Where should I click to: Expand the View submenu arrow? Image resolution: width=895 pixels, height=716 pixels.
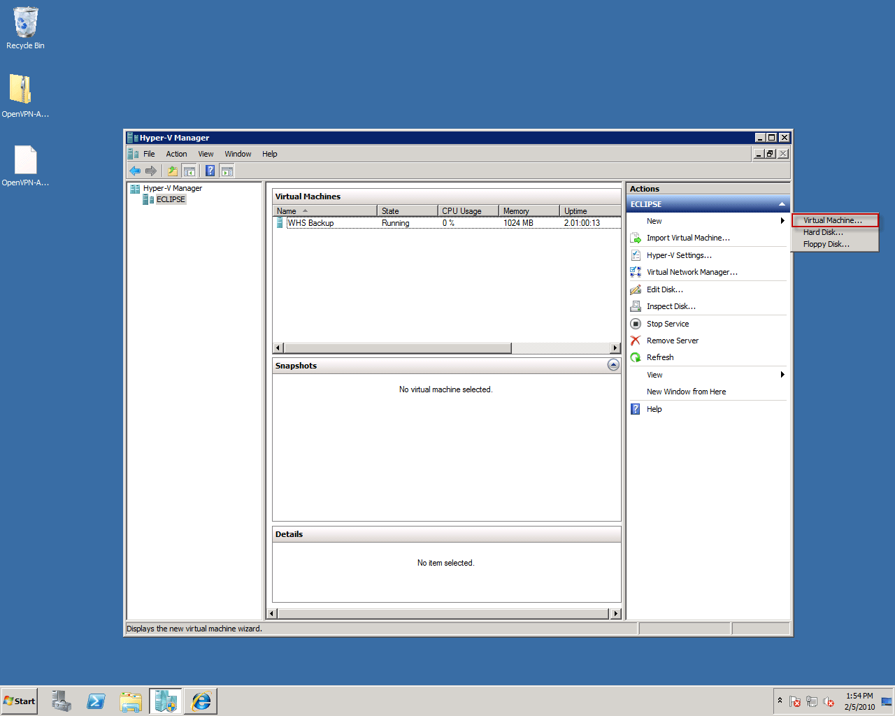click(782, 375)
